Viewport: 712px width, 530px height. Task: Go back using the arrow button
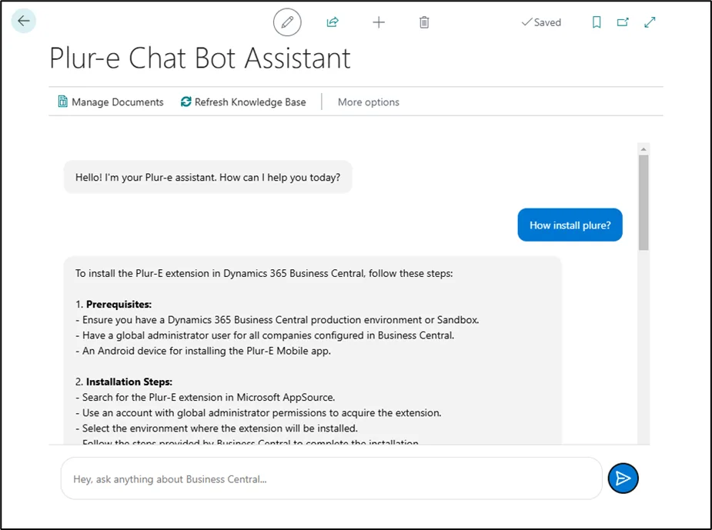[x=24, y=21]
